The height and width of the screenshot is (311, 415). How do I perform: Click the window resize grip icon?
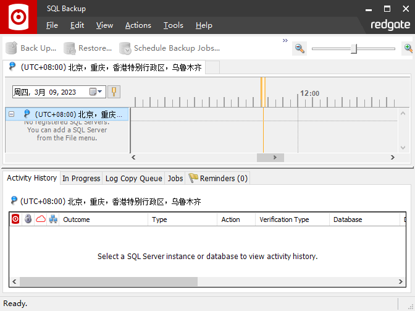point(411,307)
